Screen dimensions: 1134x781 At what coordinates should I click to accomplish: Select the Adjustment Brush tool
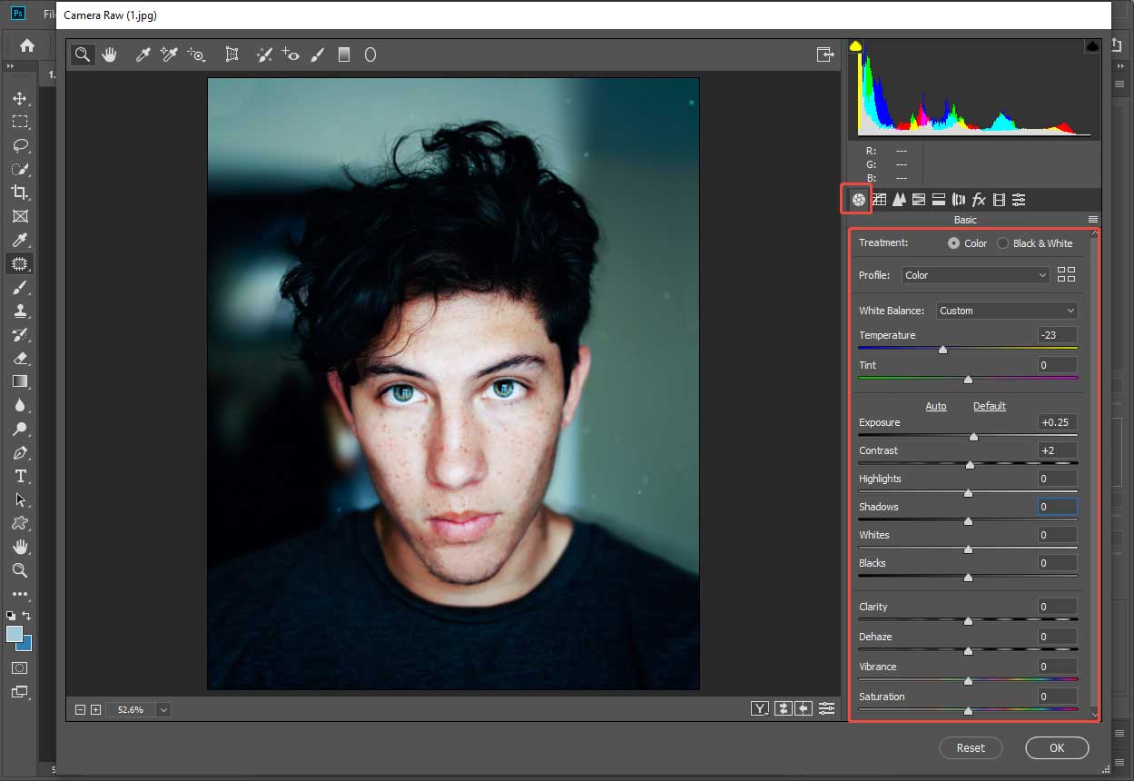[x=317, y=54]
